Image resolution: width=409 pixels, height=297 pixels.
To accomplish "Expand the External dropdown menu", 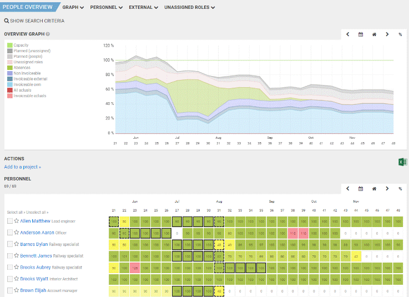I will click(144, 7).
